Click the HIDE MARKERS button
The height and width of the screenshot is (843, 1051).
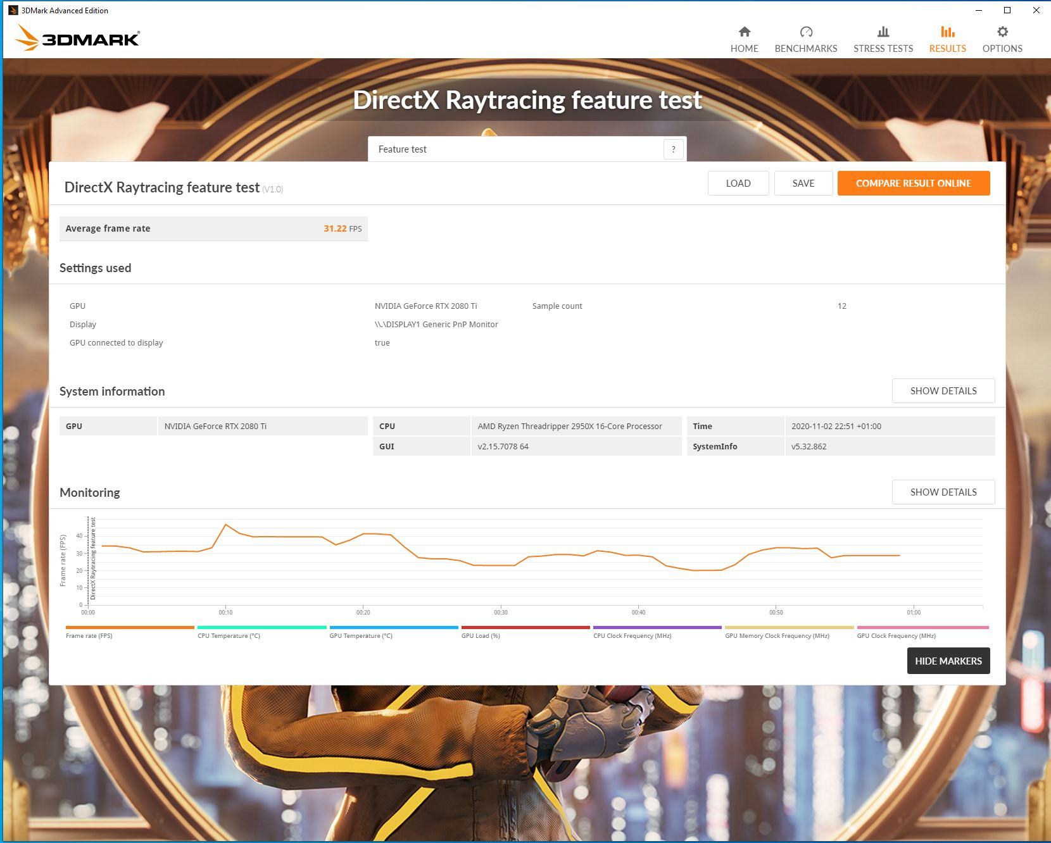[x=948, y=661]
